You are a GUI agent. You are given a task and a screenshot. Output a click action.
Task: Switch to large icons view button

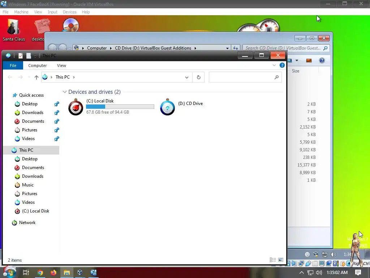pos(280,260)
